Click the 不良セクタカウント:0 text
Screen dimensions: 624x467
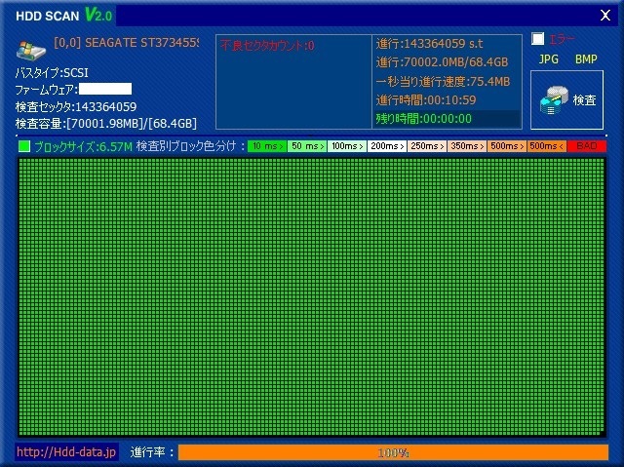click(x=267, y=46)
